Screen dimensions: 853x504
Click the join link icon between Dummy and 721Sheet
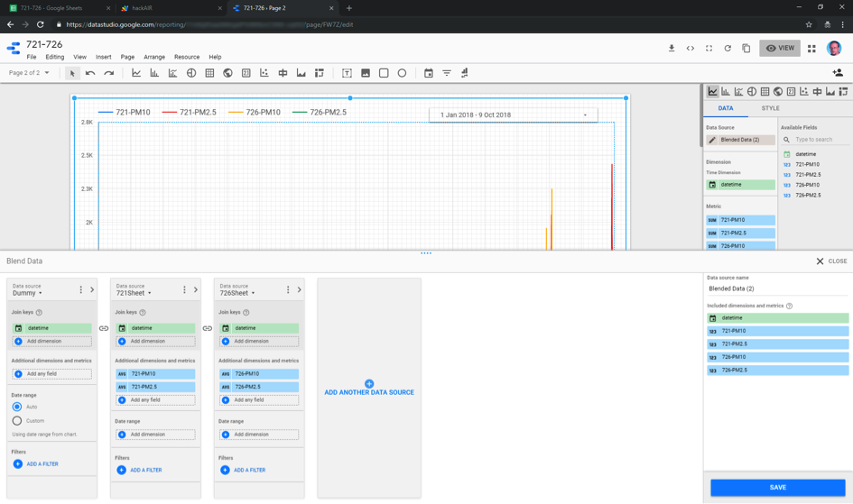pos(104,328)
